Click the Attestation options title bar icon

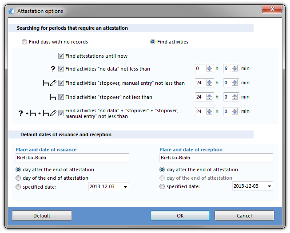[12, 11]
